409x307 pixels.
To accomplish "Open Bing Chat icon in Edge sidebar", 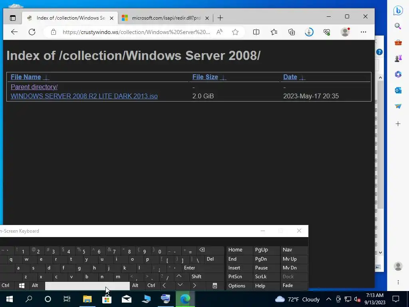I will [398, 10].
